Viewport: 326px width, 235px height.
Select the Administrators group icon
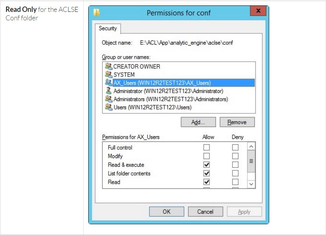[x=108, y=99]
